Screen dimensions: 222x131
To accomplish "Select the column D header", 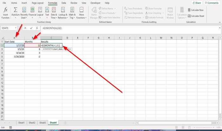I will click(67, 38).
